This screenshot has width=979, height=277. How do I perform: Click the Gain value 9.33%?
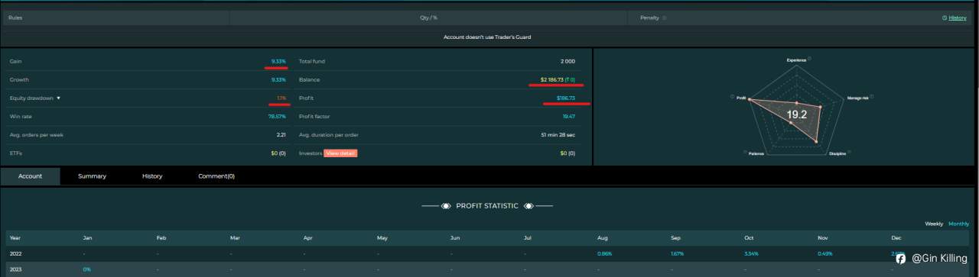(278, 61)
